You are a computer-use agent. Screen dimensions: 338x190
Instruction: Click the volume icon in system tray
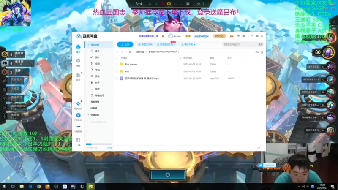point(303,187)
